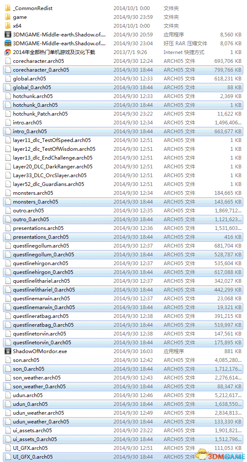Select the questlinetorvin.arch05 file name
Image resolution: width=247 pixels, height=462 pixels.
coord(39,334)
